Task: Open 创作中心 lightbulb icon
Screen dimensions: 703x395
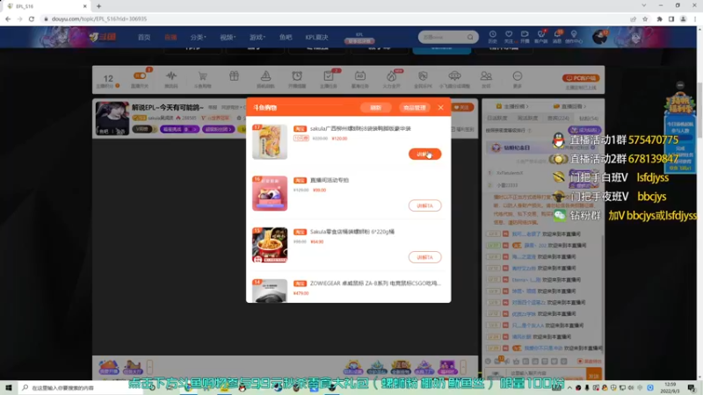Action: [574, 37]
